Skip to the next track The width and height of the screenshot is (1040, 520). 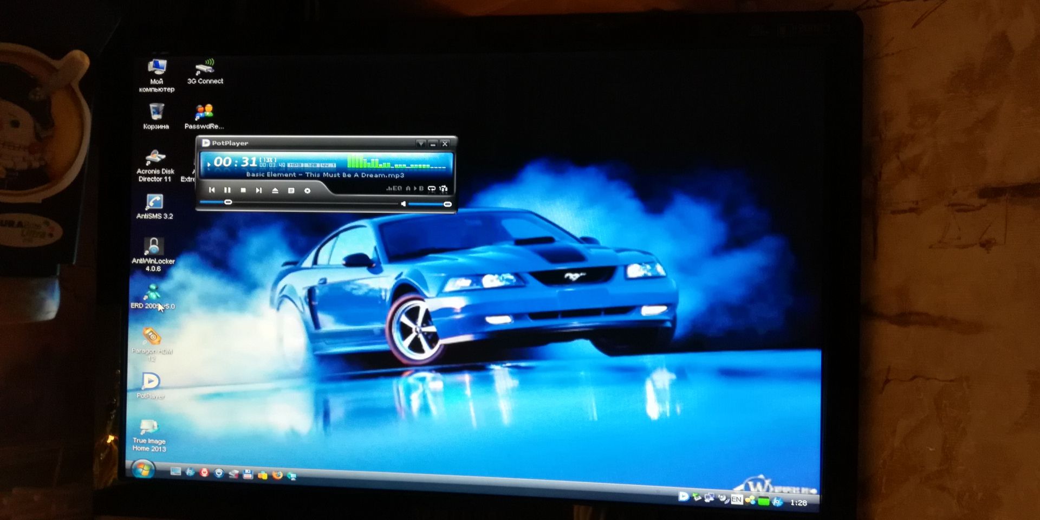[259, 190]
